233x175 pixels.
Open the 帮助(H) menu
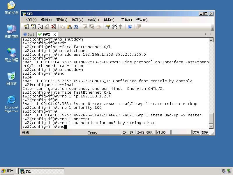pos(142,20)
